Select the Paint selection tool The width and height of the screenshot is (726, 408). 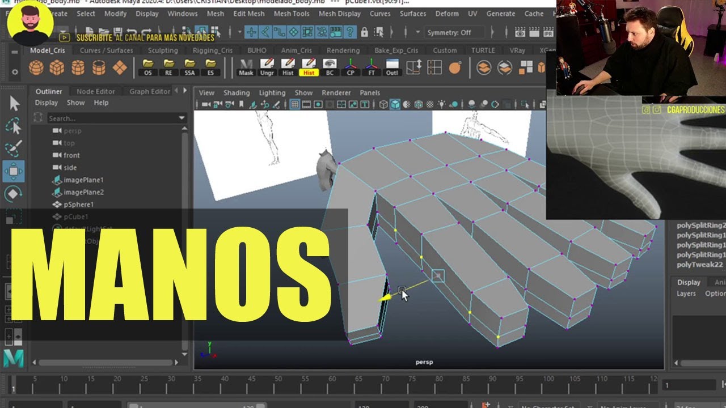14,148
